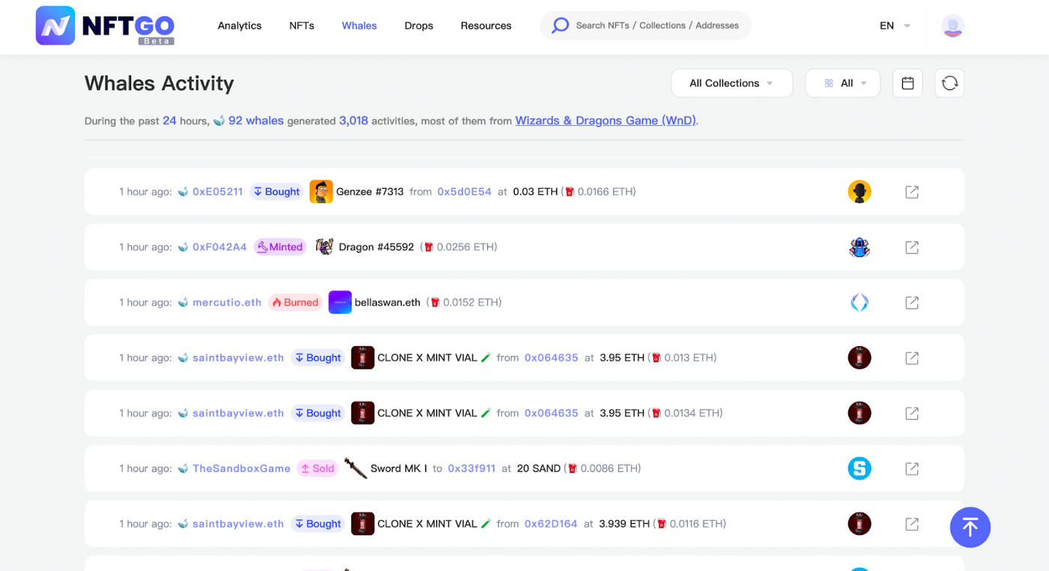Click the Sword MK I thumbnail

pyautogui.click(x=356, y=468)
